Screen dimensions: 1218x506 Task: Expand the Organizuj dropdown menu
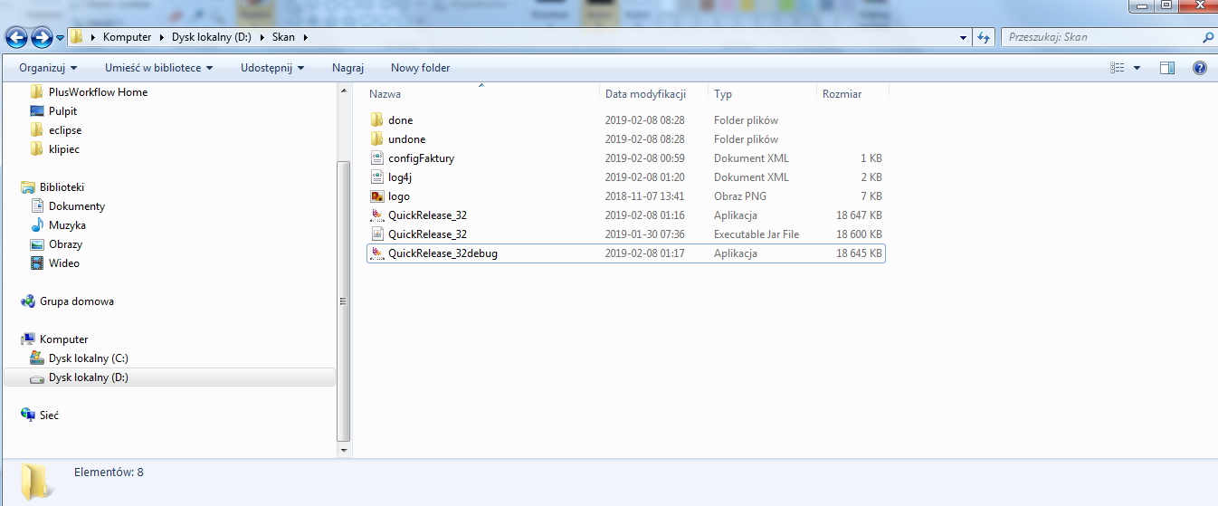(48, 68)
